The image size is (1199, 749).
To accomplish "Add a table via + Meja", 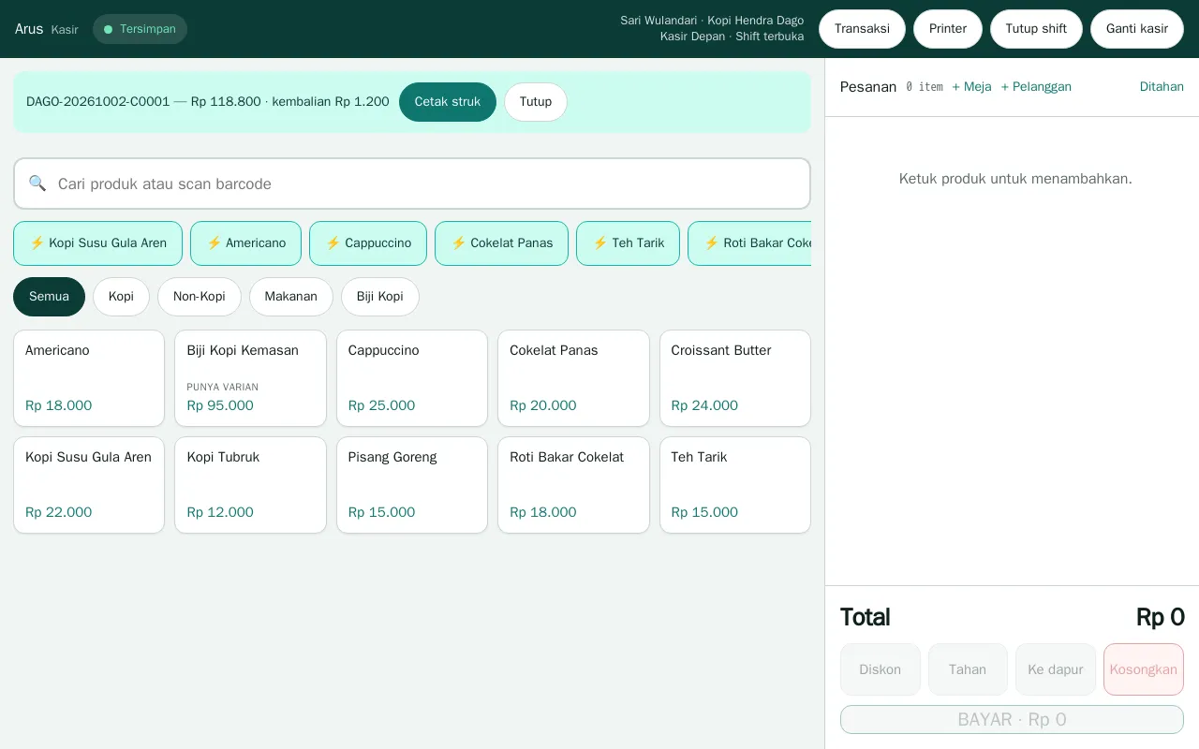I will click(x=971, y=87).
